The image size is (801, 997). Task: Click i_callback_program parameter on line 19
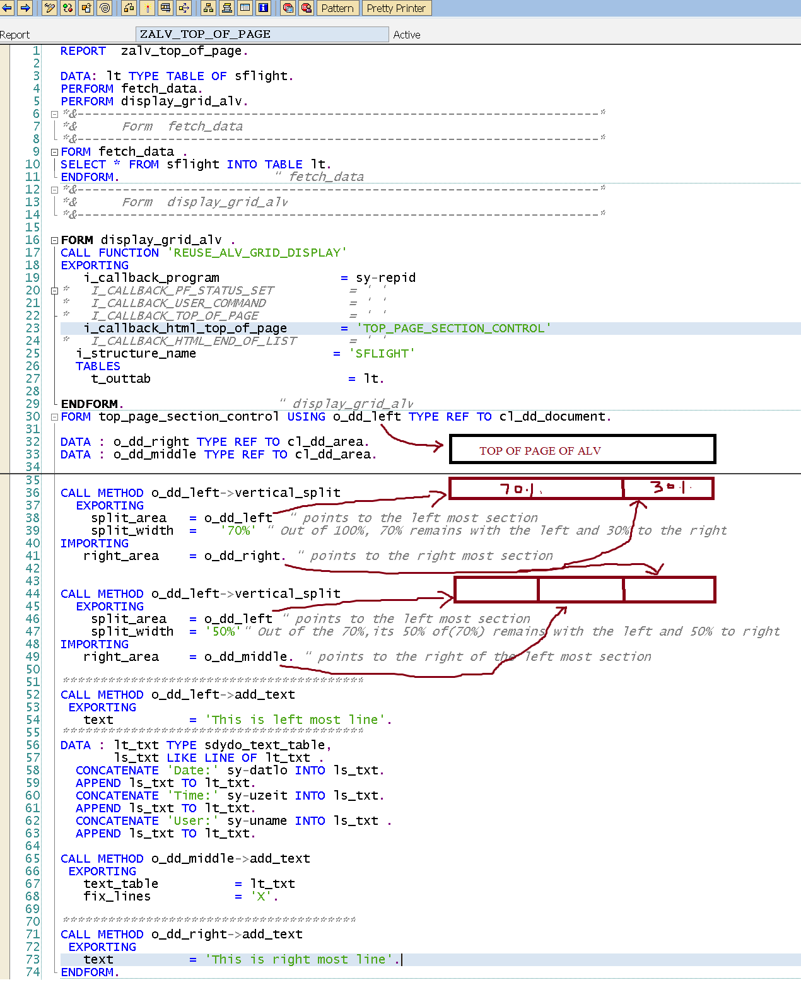[151, 278]
